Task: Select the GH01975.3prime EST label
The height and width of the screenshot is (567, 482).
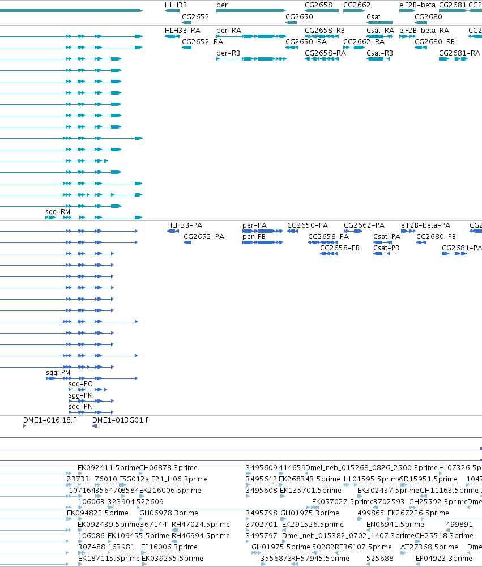Action: point(310,513)
